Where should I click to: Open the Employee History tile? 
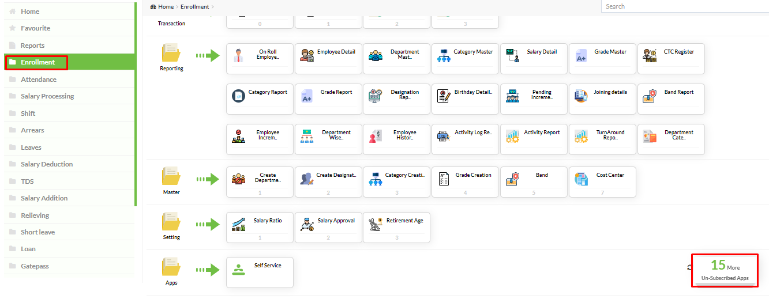tap(397, 139)
